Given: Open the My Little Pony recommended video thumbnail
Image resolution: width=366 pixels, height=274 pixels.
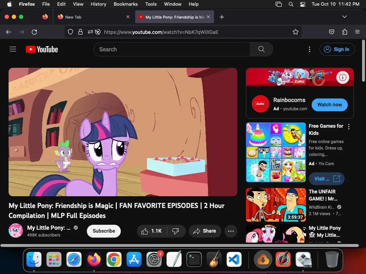Looking at the screenshot, I should pos(276,234).
